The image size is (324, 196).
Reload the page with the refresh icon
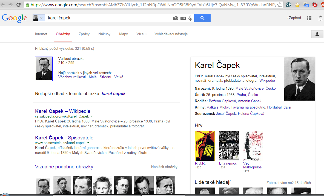pyautogui.click(x=18, y=5)
